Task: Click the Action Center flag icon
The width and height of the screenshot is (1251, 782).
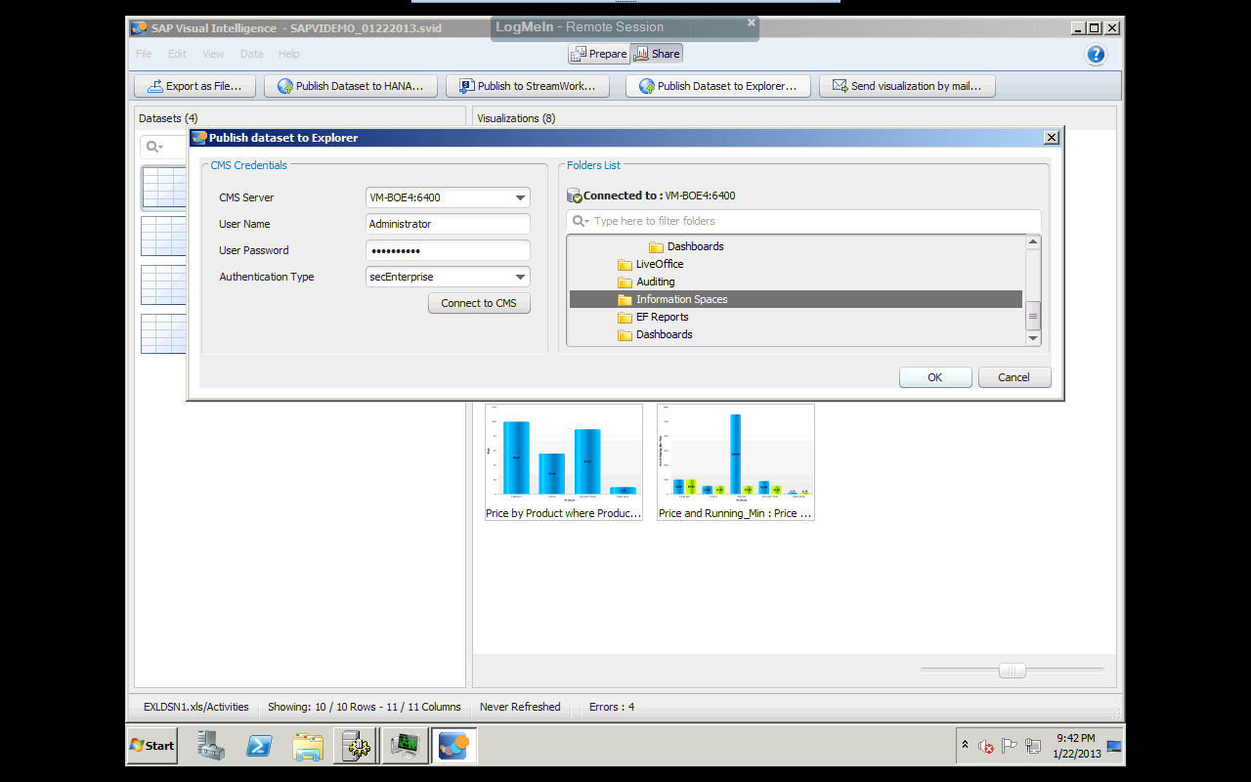Action: click(1010, 746)
